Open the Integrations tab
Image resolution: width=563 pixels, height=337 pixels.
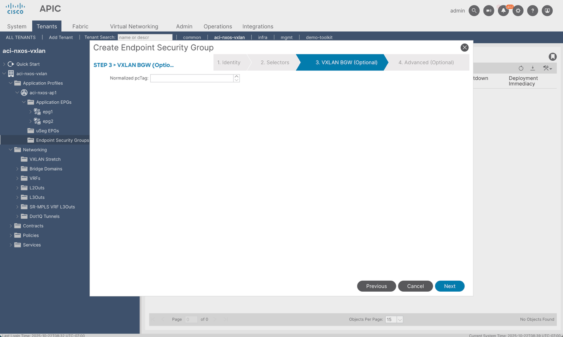point(257,26)
